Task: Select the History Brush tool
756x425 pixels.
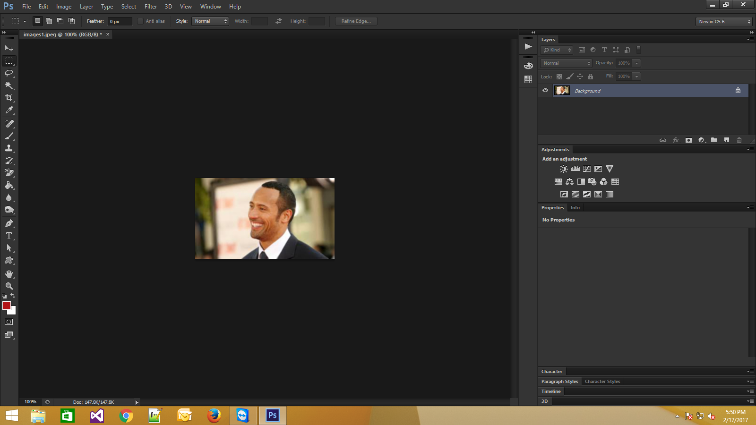Action: point(9,161)
